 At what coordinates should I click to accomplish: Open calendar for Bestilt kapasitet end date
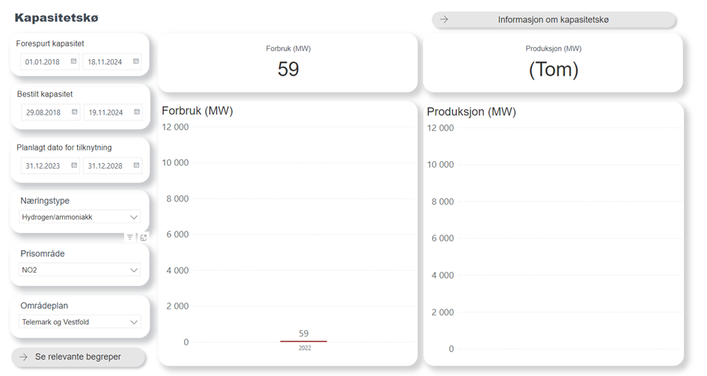(136, 112)
